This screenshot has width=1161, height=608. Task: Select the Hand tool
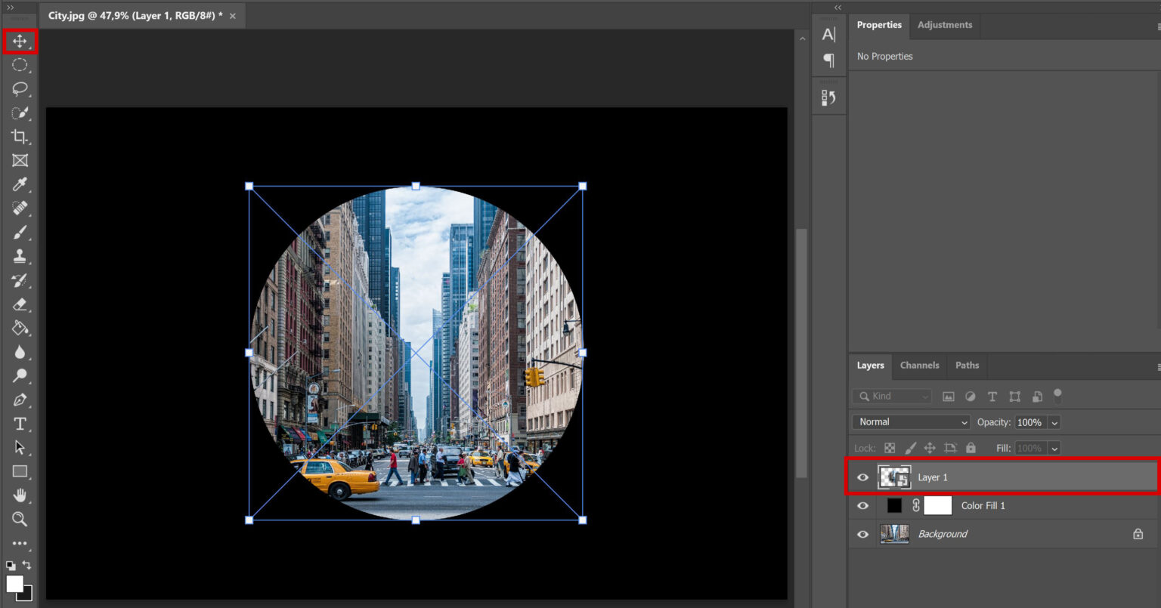tap(20, 495)
